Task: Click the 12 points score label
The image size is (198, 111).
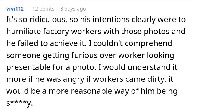Action: pyautogui.click(x=43, y=9)
